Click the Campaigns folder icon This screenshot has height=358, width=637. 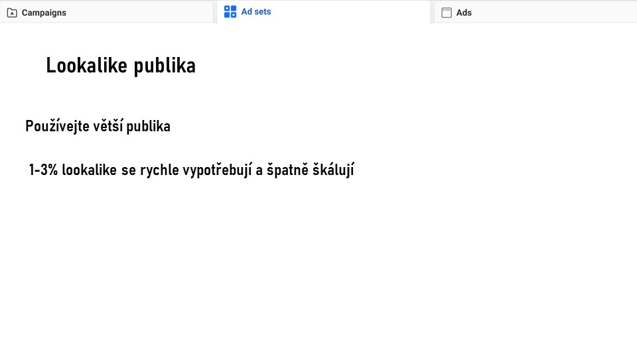pos(12,13)
